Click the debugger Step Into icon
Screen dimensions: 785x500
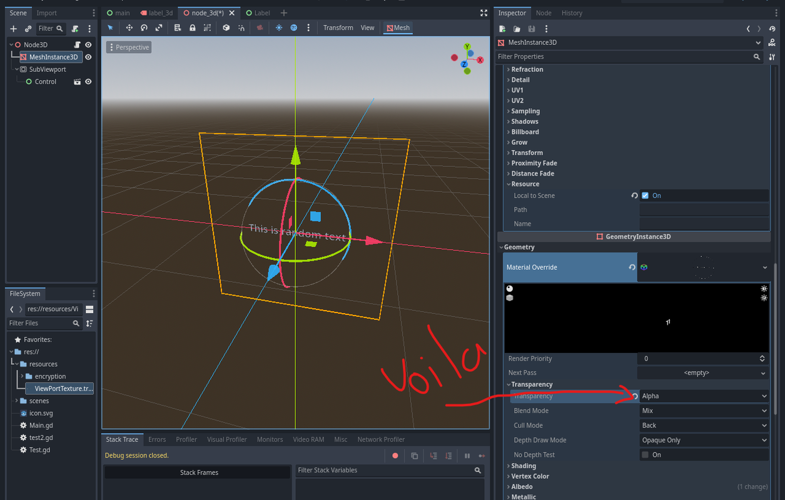point(433,456)
